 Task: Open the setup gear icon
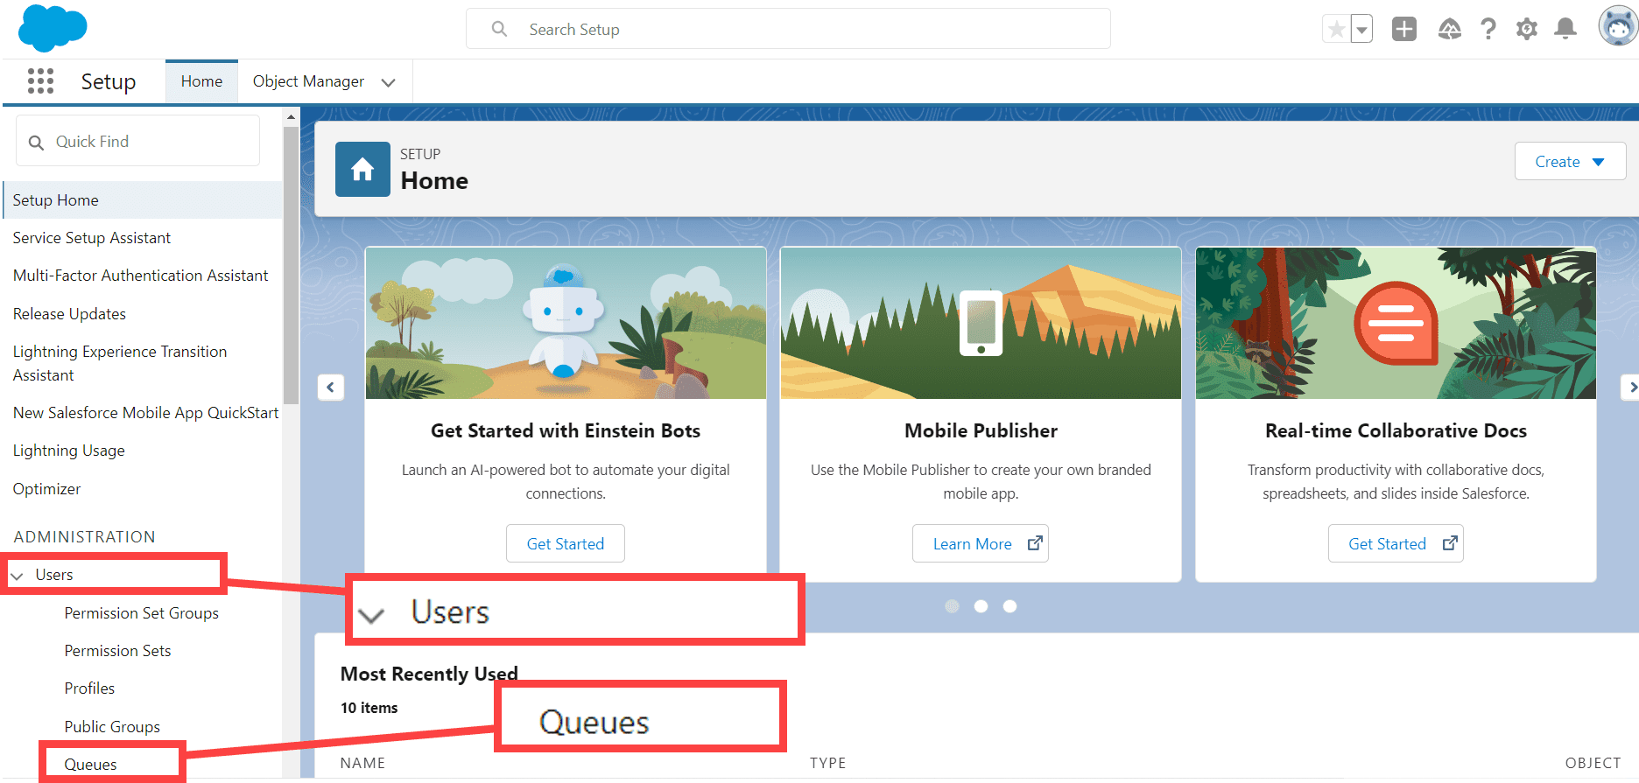(x=1527, y=29)
